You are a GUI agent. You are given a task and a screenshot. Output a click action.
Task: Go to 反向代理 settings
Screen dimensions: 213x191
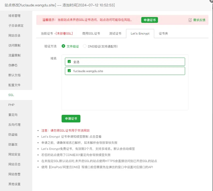14,125
